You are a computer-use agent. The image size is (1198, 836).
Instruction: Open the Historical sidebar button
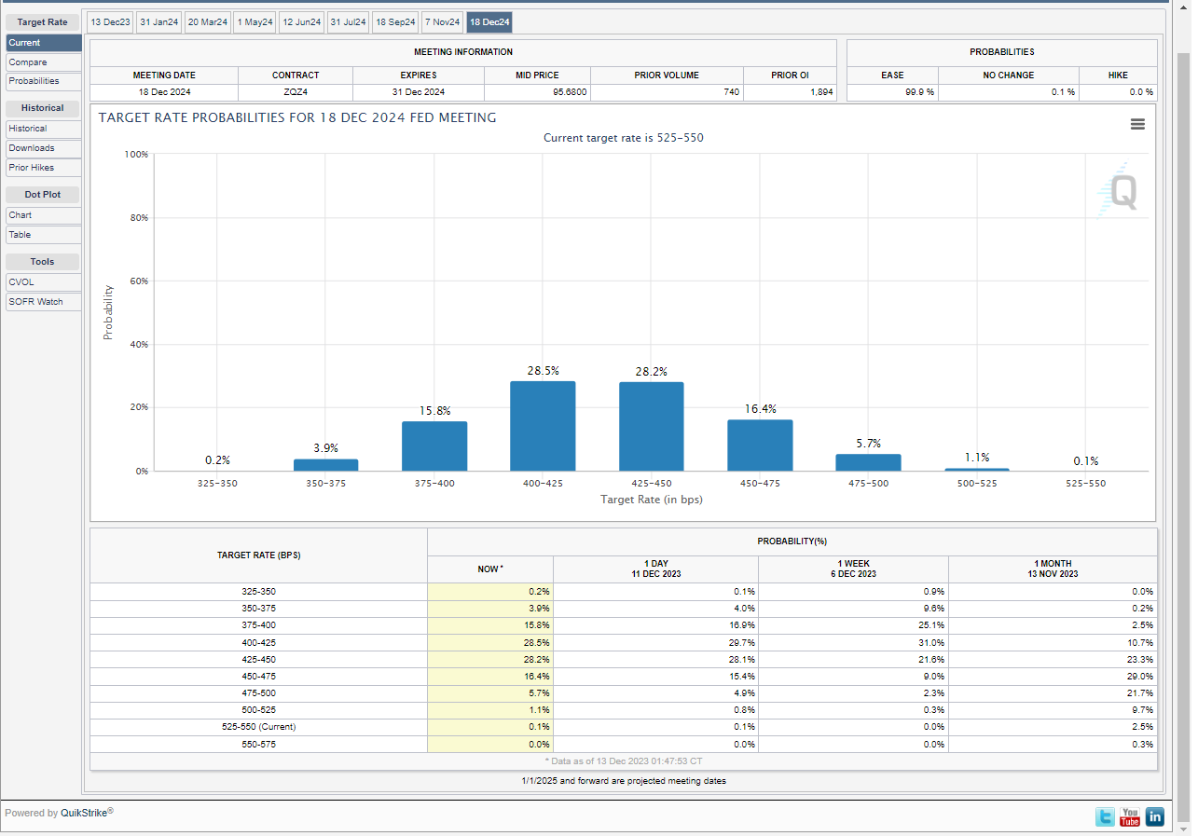click(x=44, y=129)
